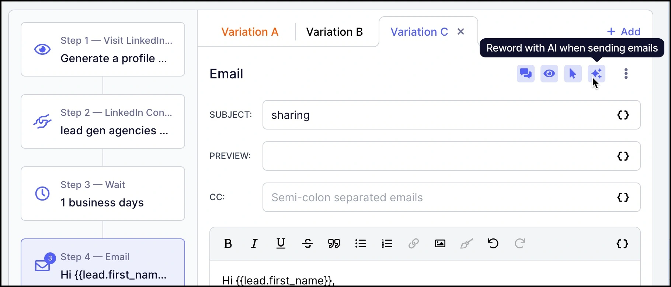
Task: Click the email body text Hi {{lead.first_name}}
Action: 278,281
